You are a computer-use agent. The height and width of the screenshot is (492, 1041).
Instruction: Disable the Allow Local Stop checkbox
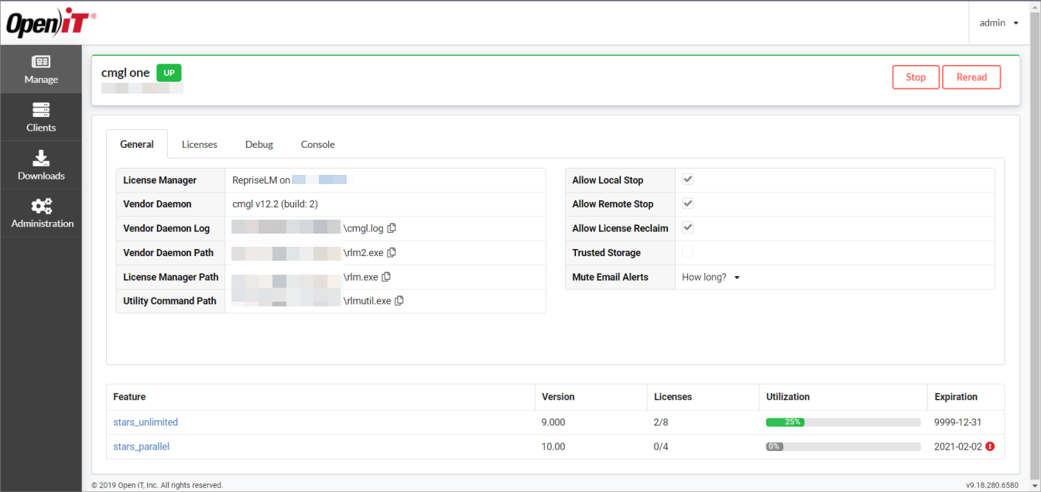(x=687, y=179)
